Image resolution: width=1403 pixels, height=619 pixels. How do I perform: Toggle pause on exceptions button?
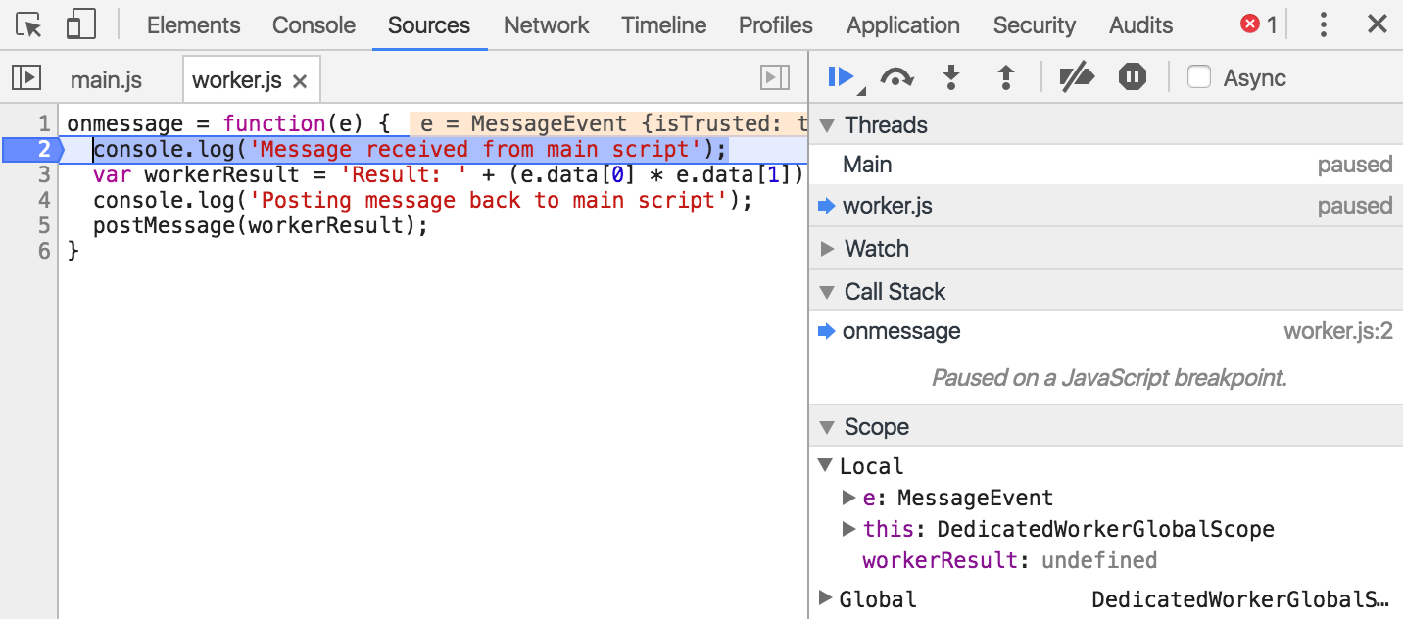[1133, 77]
